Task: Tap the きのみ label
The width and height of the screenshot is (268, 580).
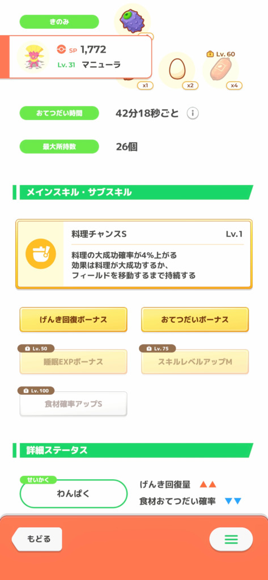Action: point(59,22)
